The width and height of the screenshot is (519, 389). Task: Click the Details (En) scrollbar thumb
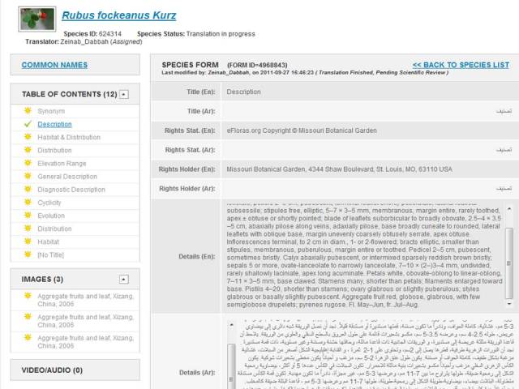(x=509, y=263)
